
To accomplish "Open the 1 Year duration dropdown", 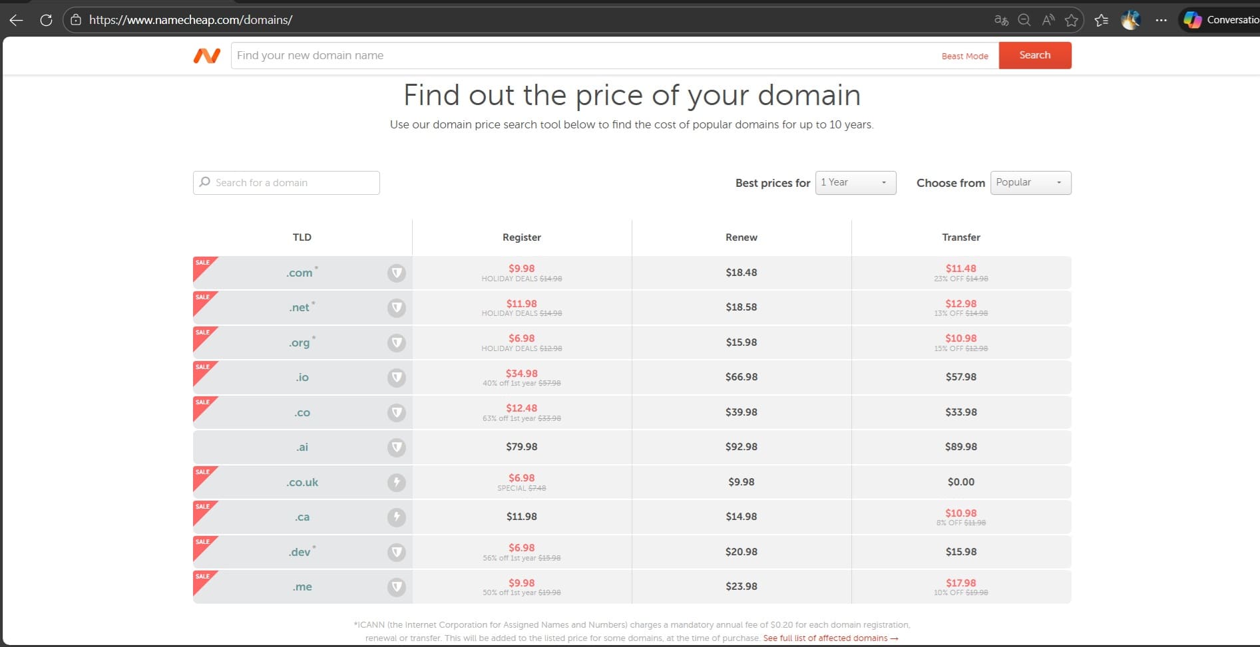I will pyautogui.click(x=855, y=183).
